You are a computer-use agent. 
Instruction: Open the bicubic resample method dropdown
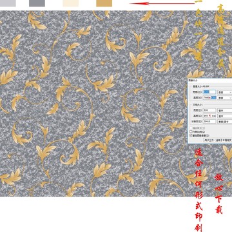(217, 140)
